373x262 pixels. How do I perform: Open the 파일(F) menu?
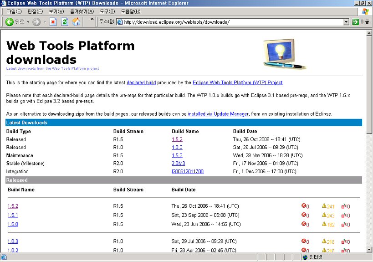click(14, 11)
